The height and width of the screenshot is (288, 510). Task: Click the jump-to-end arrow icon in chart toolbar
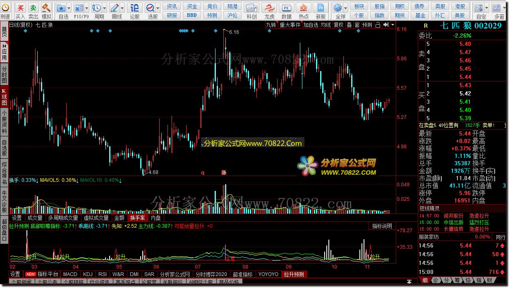point(385,25)
